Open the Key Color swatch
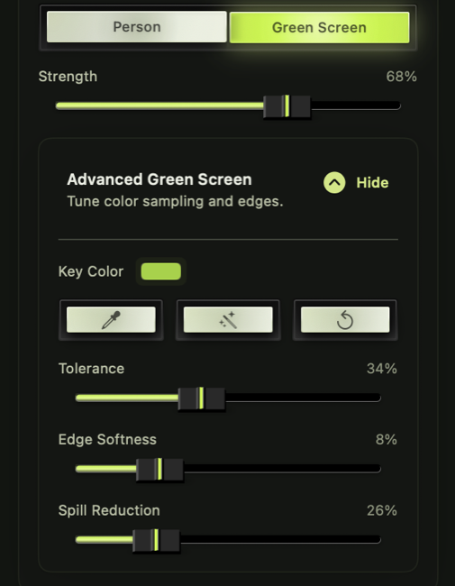455x586 pixels. [x=161, y=271]
